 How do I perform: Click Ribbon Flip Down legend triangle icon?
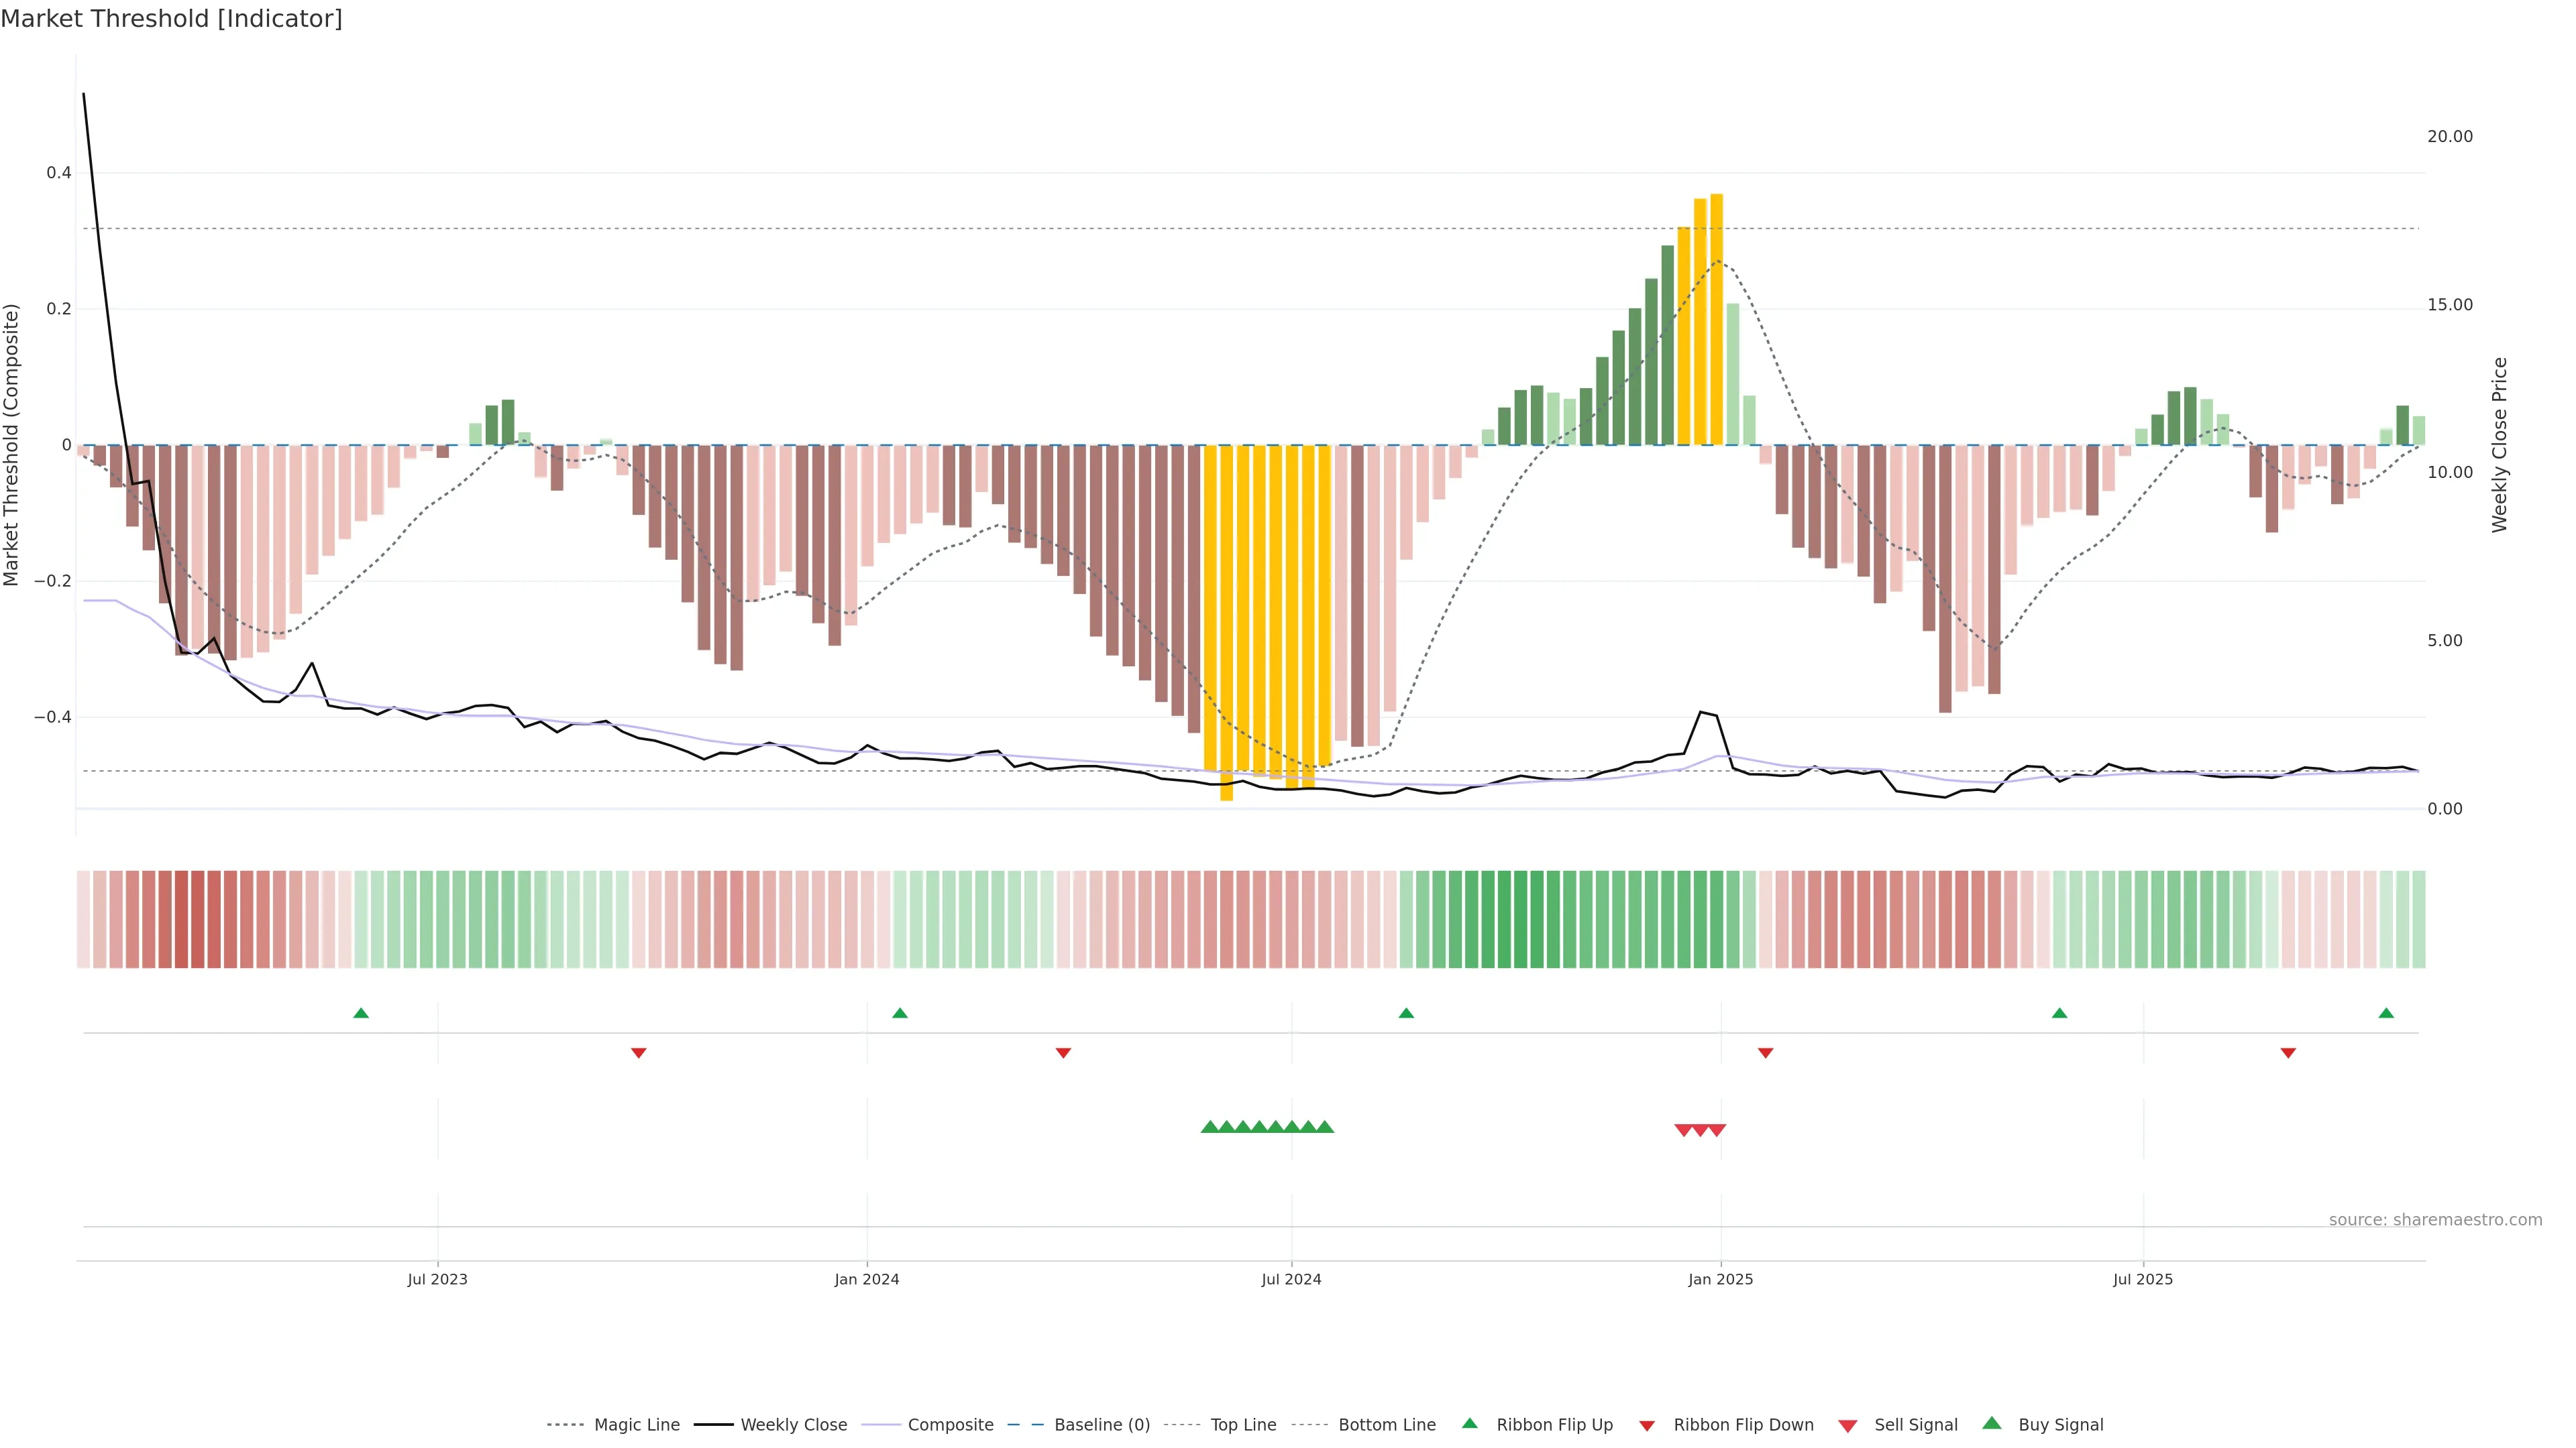click(x=1647, y=1426)
